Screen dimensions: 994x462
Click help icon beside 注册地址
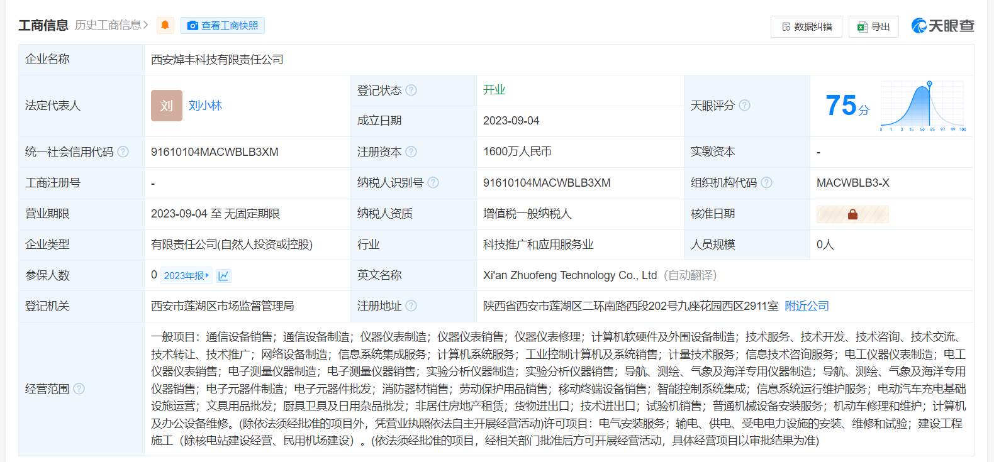411,305
